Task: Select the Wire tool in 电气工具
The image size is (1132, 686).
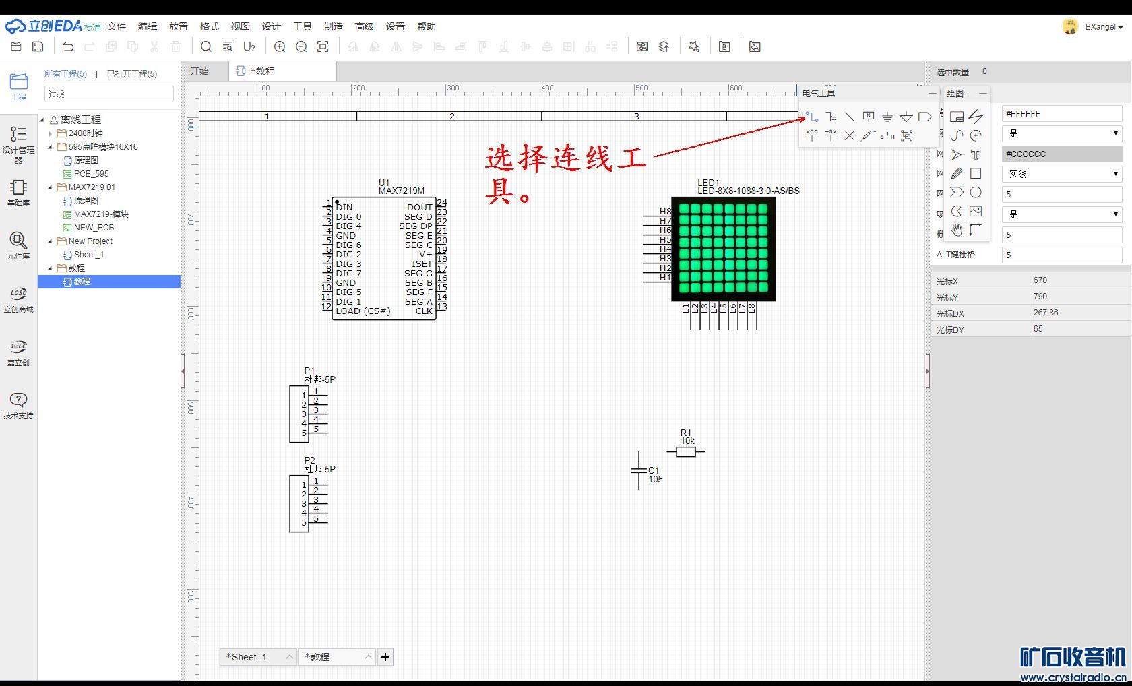Action: coord(812,117)
